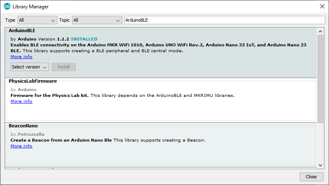Open More info link for PhysicsLabFirmware
The width and height of the screenshot is (329, 185).
21,101
